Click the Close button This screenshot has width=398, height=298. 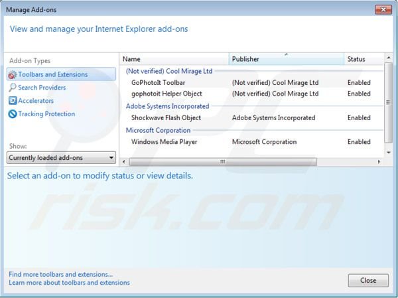368,281
